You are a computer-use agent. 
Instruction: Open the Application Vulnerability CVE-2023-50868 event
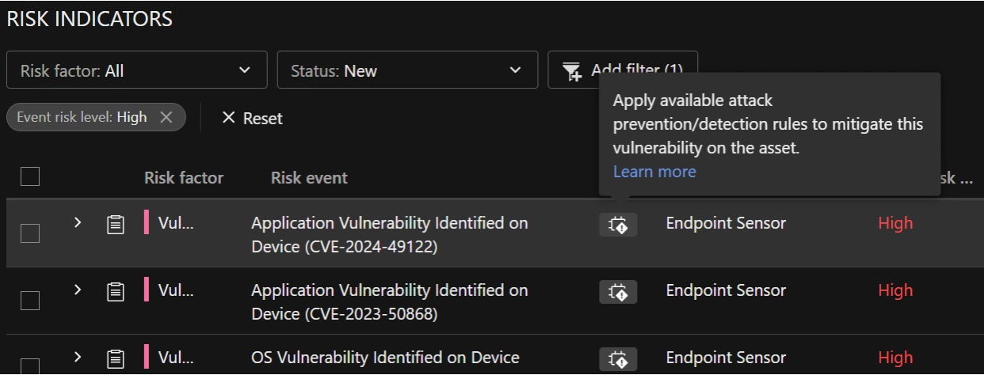[x=389, y=301]
